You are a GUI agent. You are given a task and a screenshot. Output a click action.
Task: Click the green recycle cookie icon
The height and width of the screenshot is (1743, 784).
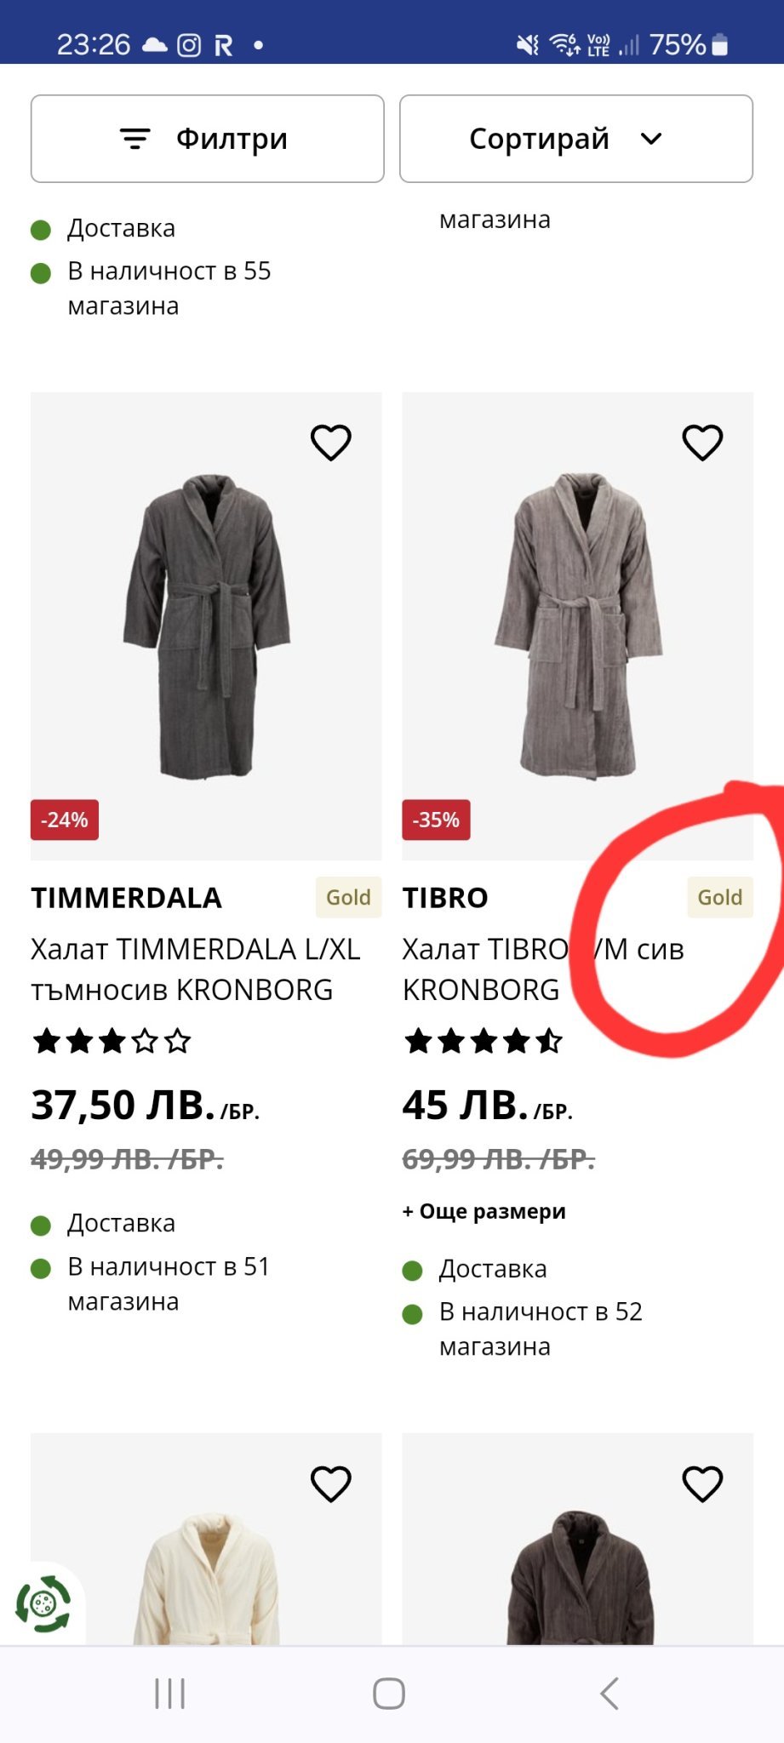[43, 1604]
